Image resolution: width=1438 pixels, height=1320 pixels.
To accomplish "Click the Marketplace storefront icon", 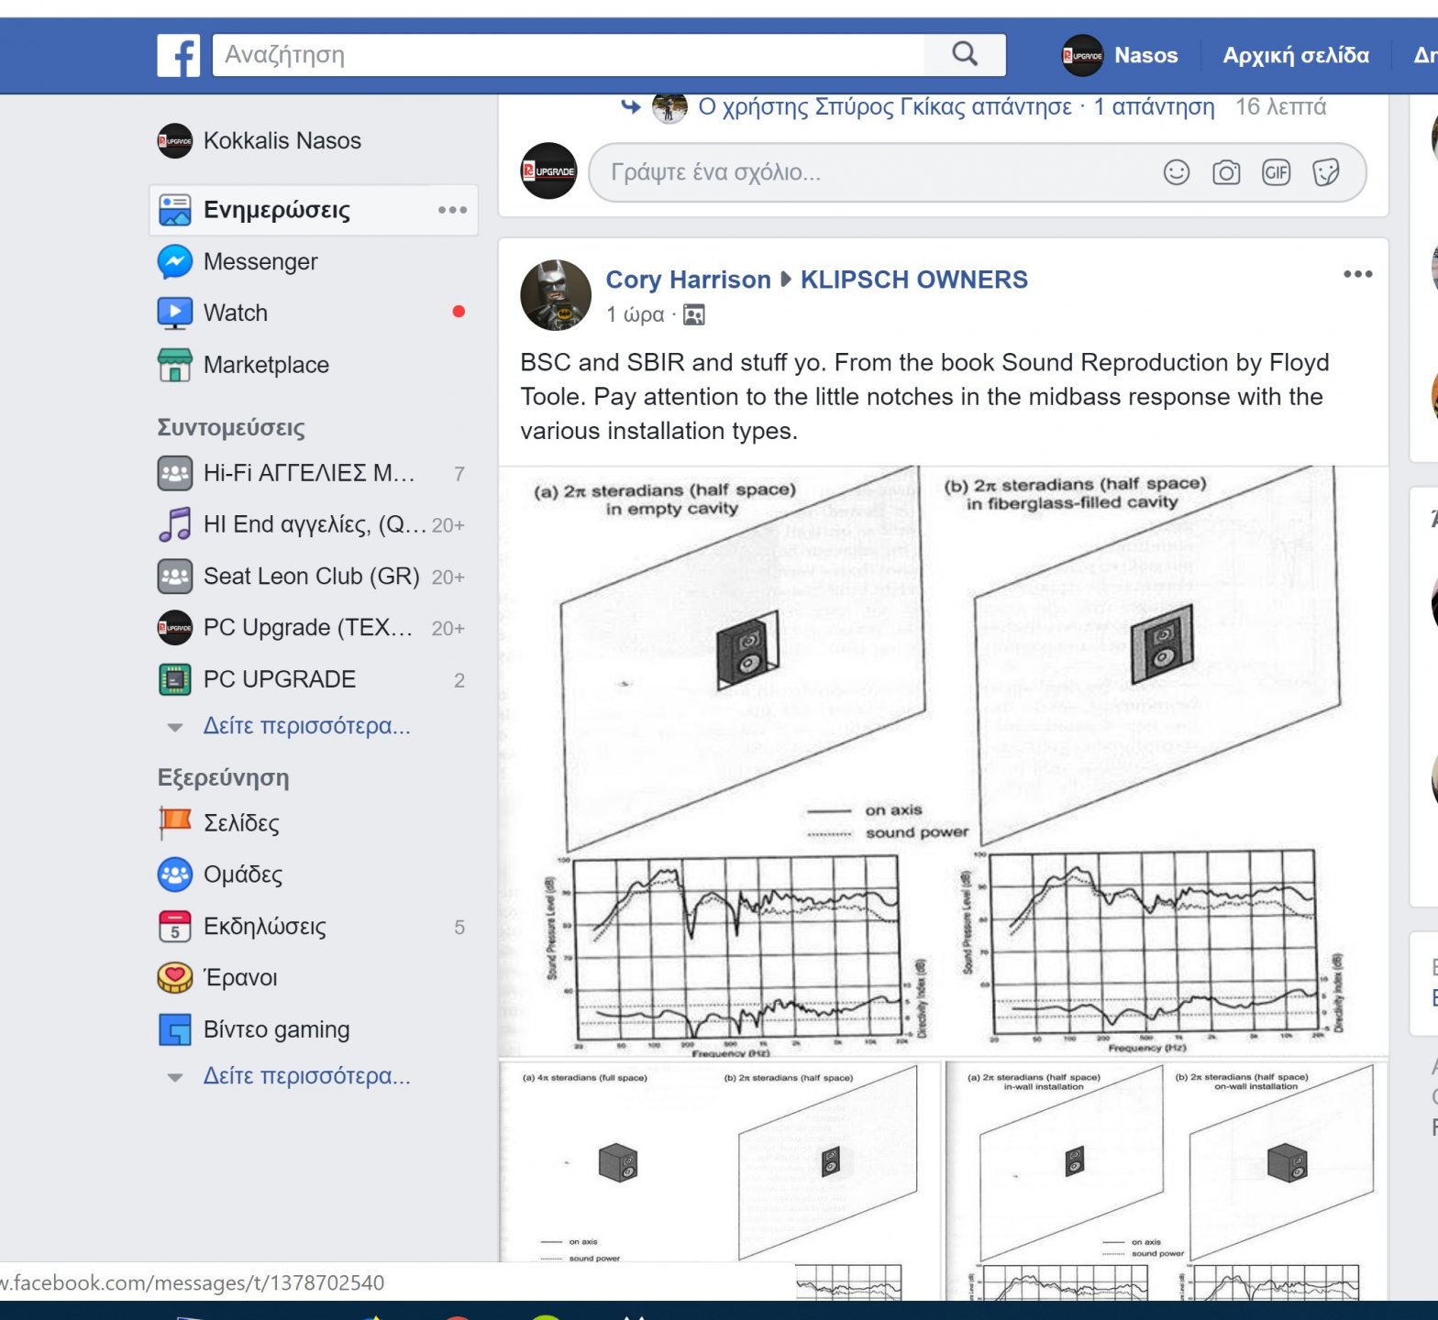I will point(175,365).
